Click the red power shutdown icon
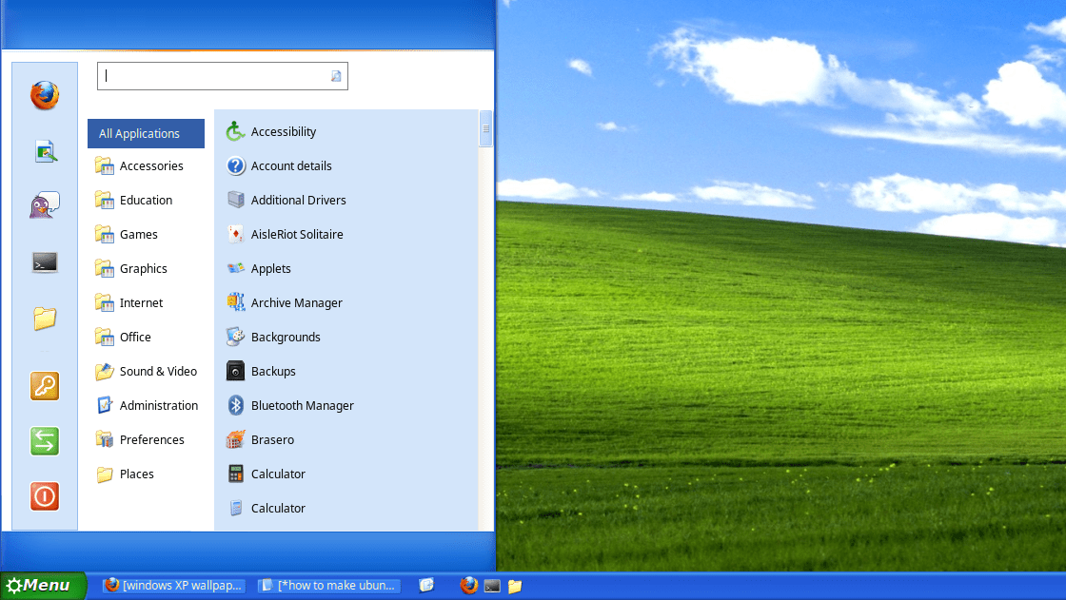Screen dimensions: 1066x600 click(45, 496)
